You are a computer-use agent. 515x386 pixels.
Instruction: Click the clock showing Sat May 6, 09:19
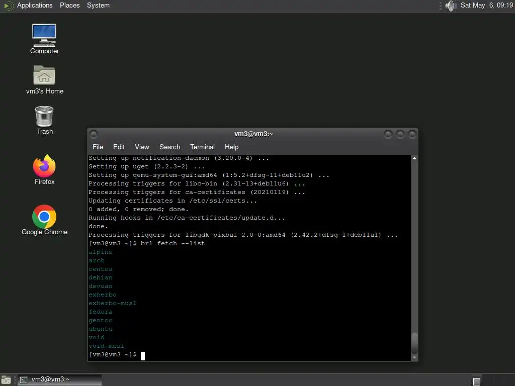[486, 5]
